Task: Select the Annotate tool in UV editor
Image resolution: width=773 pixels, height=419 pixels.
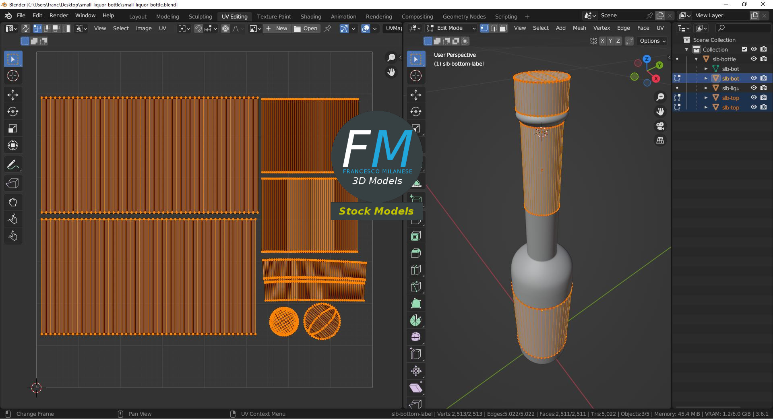Action: click(13, 165)
